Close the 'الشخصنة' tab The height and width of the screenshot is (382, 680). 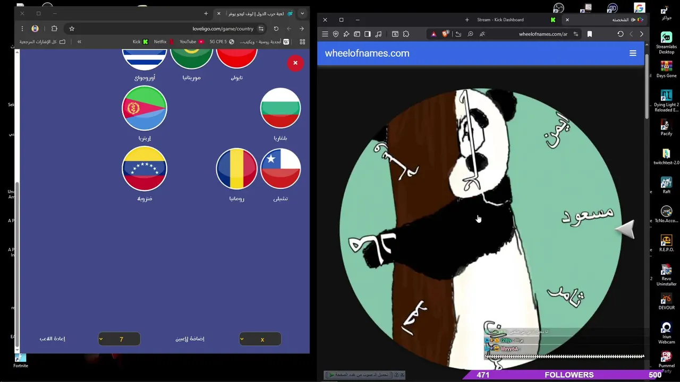pos(567,20)
